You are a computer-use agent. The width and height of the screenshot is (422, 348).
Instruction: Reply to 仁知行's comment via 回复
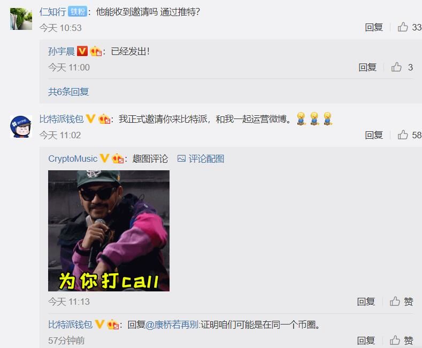coord(374,27)
